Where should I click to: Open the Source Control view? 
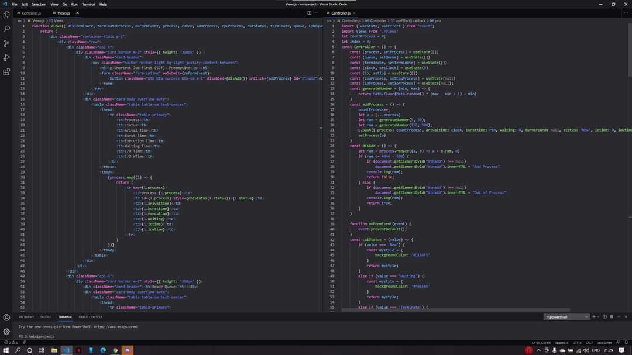(x=6, y=43)
